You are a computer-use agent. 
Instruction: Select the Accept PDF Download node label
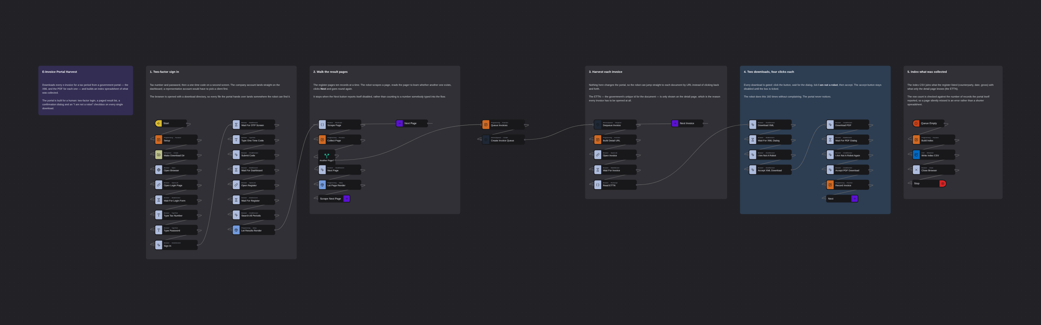click(x=847, y=171)
